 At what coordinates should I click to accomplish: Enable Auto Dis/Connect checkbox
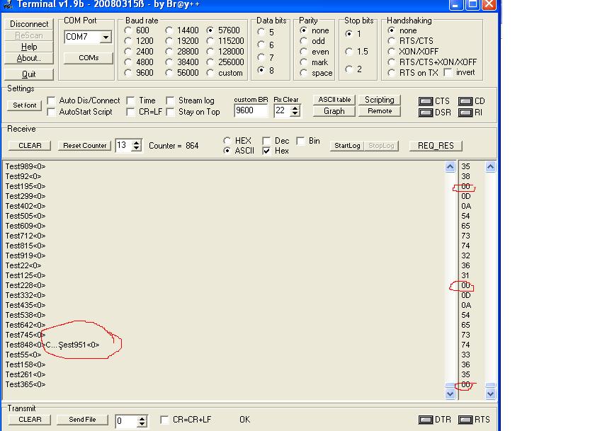[x=51, y=100]
